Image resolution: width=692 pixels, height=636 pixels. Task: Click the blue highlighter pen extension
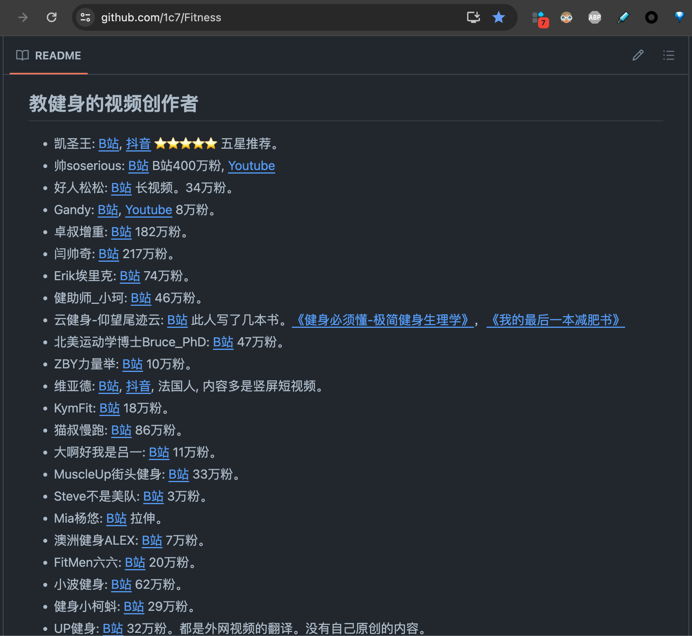(623, 17)
